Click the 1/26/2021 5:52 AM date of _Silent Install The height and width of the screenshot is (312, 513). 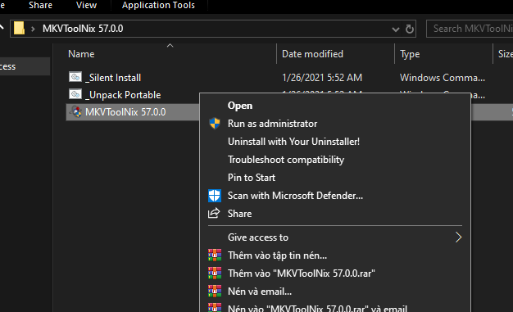pos(322,78)
